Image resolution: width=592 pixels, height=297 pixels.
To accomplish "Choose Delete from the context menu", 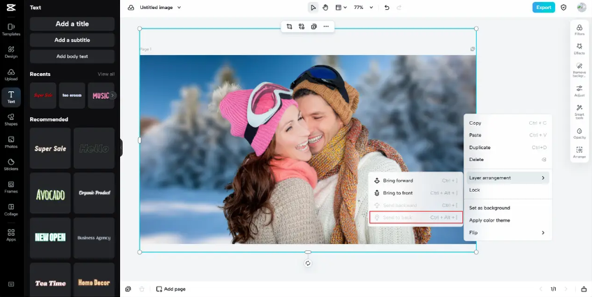I will (x=508, y=160).
